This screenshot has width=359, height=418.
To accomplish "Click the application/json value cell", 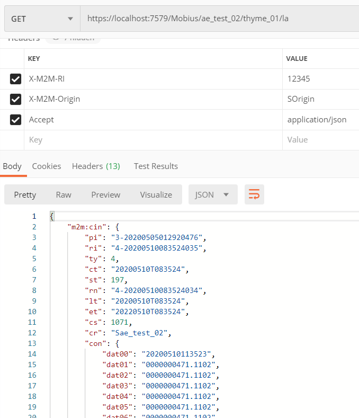I will tap(317, 120).
